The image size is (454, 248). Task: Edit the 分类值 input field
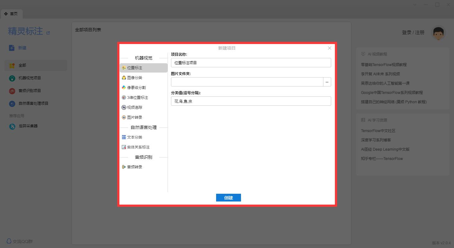pos(251,101)
